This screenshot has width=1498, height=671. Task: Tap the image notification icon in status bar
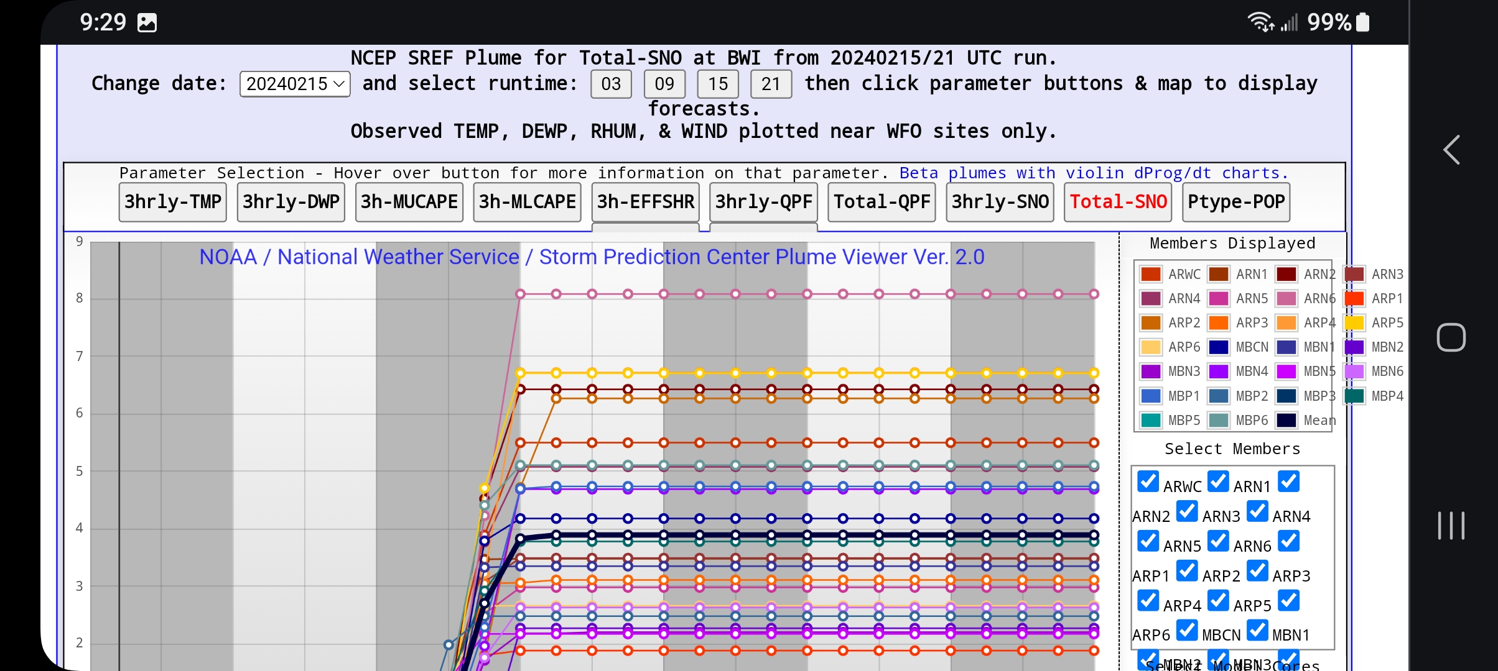coord(147,23)
